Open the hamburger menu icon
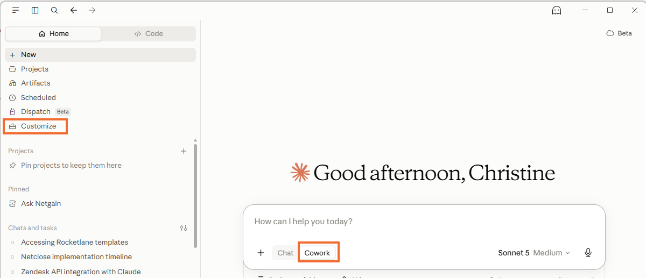Image resolution: width=646 pixels, height=278 pixels. pos(16,10)
